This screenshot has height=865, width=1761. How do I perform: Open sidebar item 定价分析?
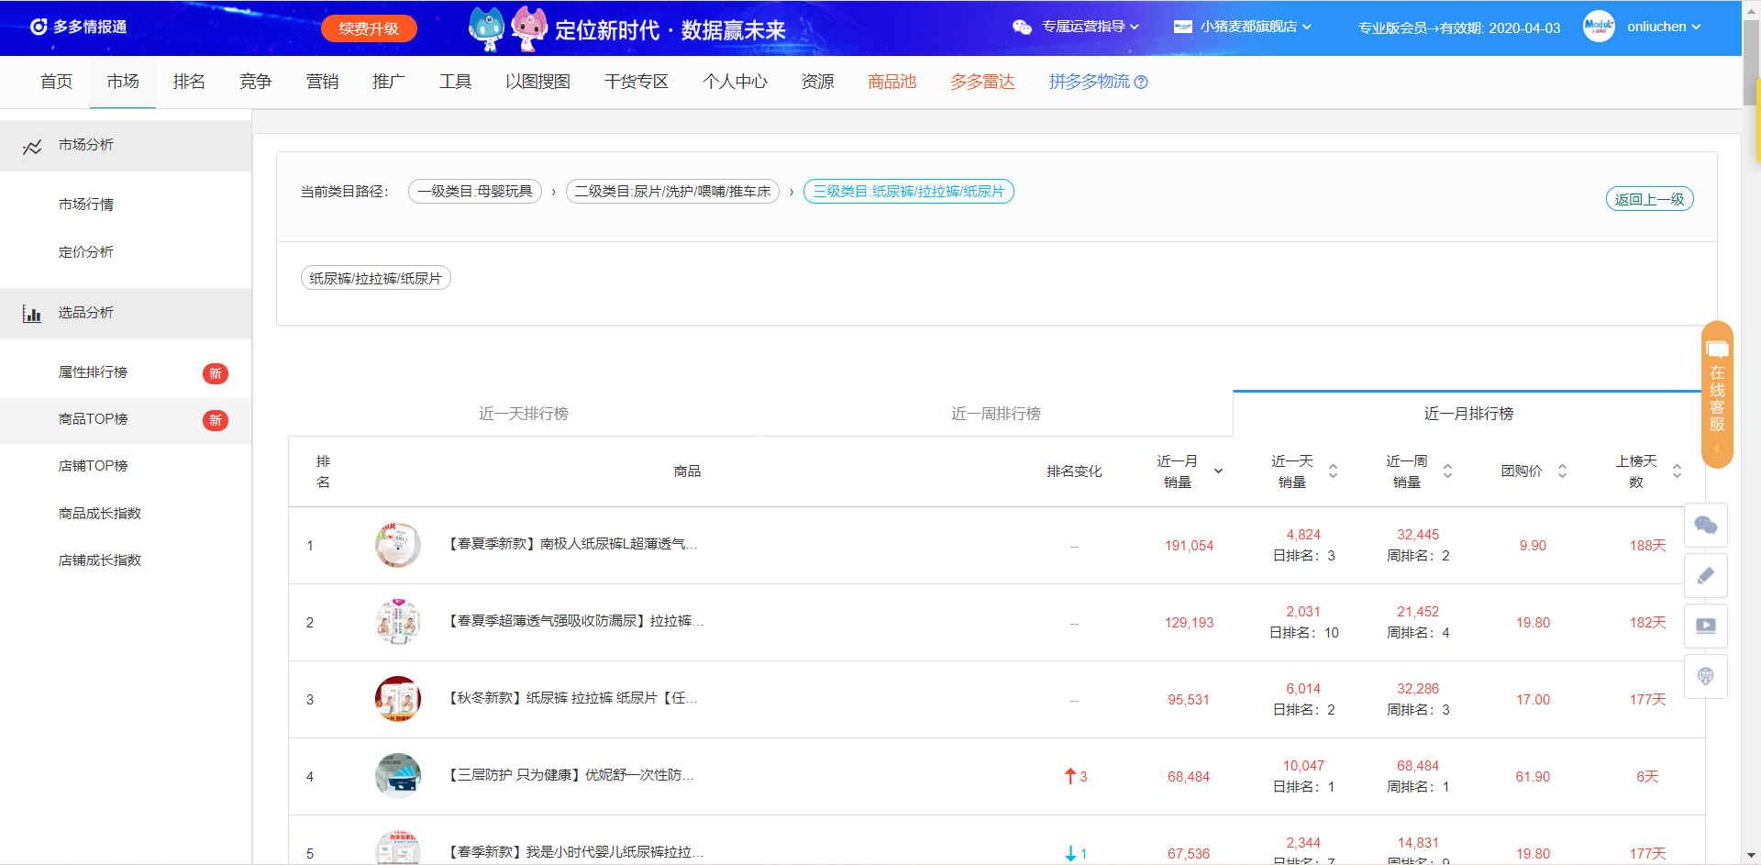(86, 252)
